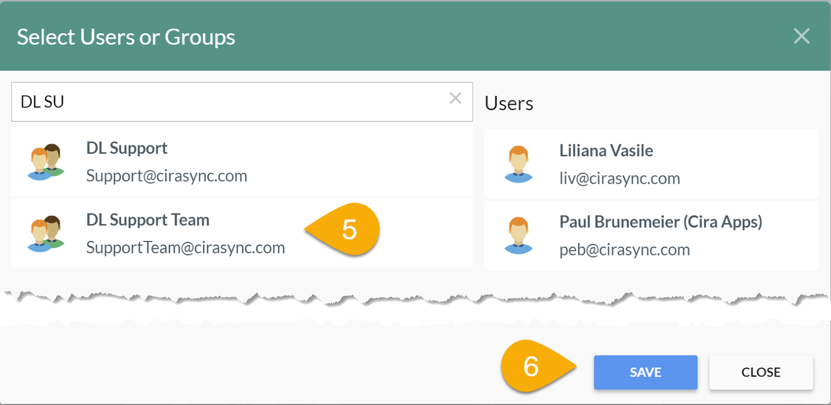Select the DL Support group name

tap(127, 148)
